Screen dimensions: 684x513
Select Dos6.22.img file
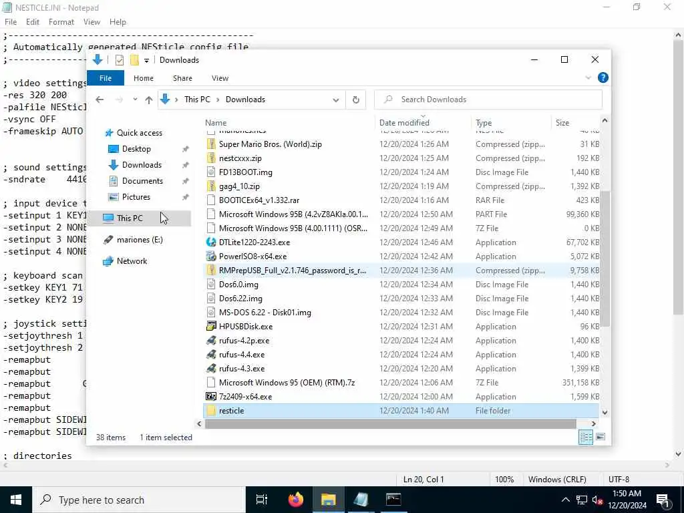240,299
